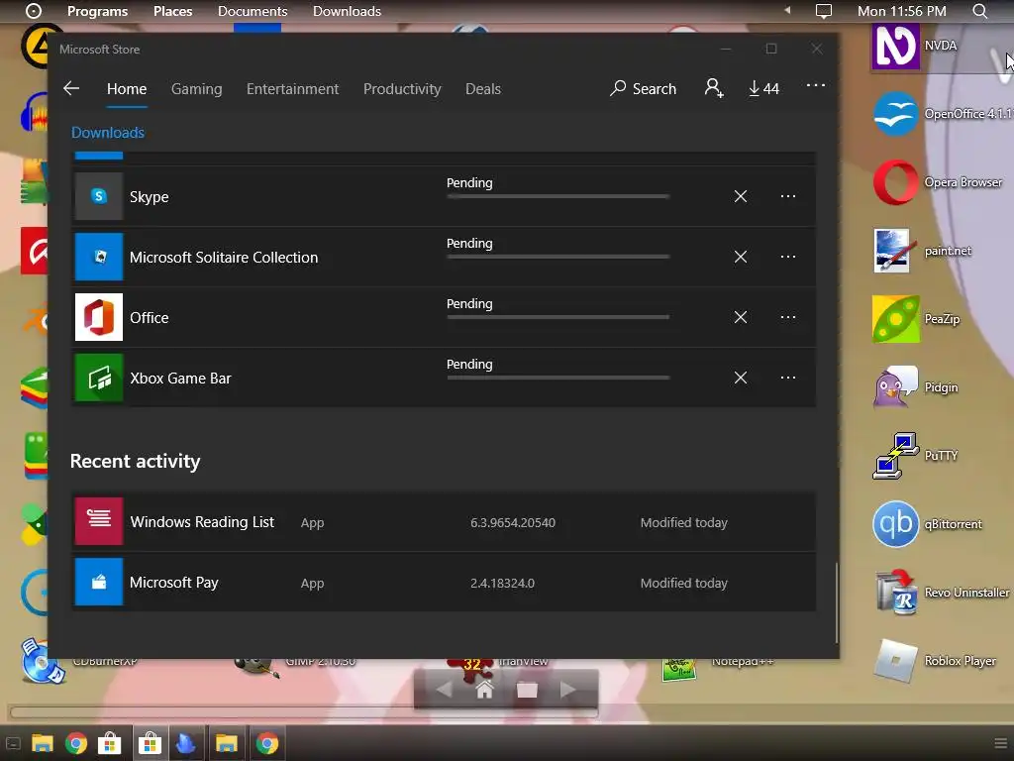This screenshot has width=1014, height=761.
Task: Open the hamburger menu at the taskbar's right end
Action: pos(1000,743)
